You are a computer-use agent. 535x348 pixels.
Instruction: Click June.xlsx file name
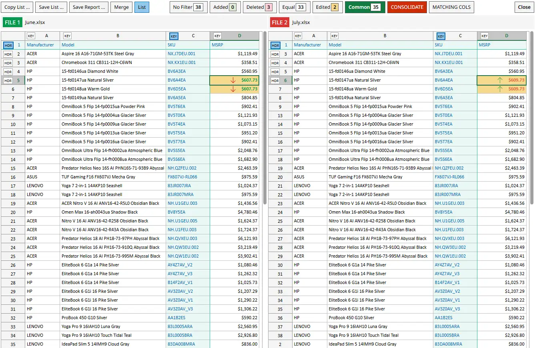(x=35, y=22)
